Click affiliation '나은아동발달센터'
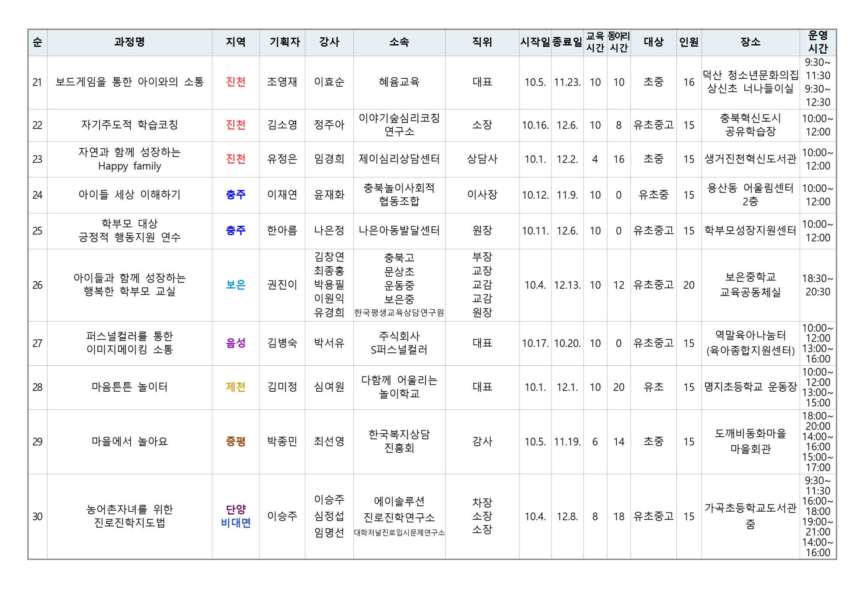Screen dimensions: 865x612 [x=399, y=230]
